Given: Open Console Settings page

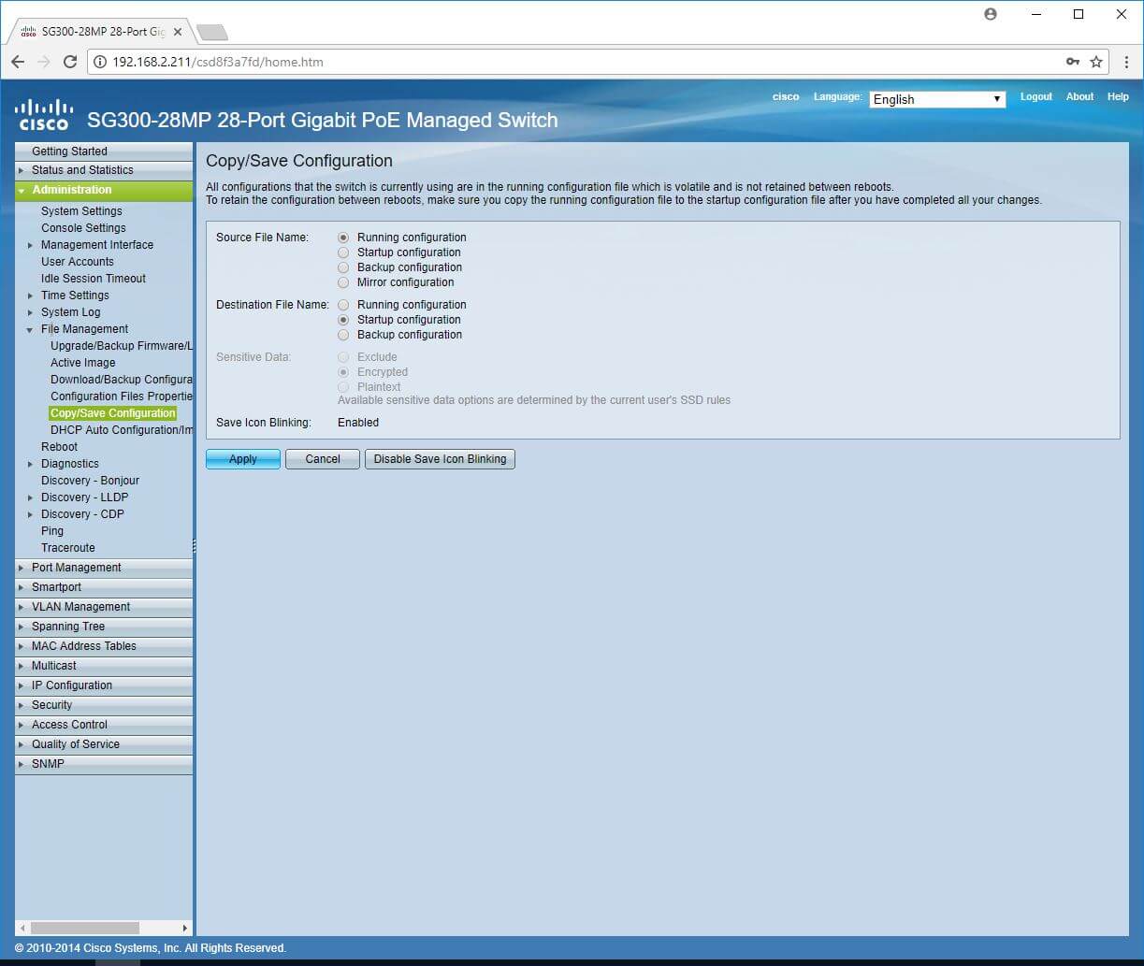Looking at the screenshot, I should coord(83,228).
